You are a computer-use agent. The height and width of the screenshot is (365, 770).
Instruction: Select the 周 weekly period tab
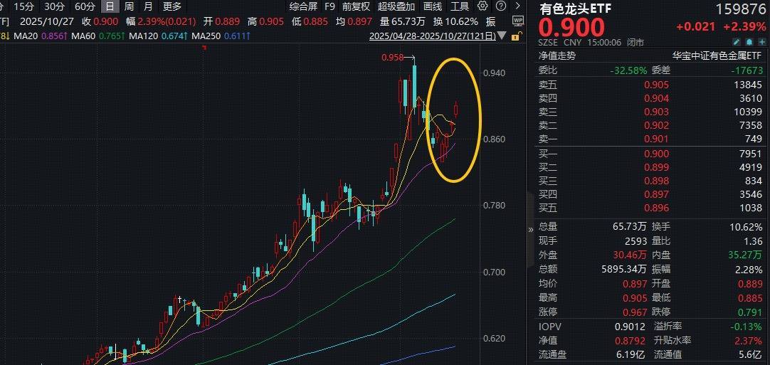129,6
